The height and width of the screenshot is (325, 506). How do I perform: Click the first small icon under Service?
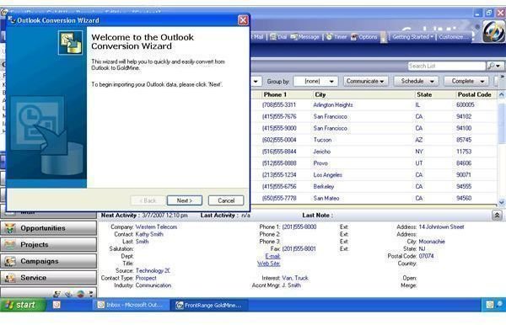pyautogui.click(x=57, y=294)
